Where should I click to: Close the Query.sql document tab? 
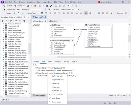(x=45, y=17)
